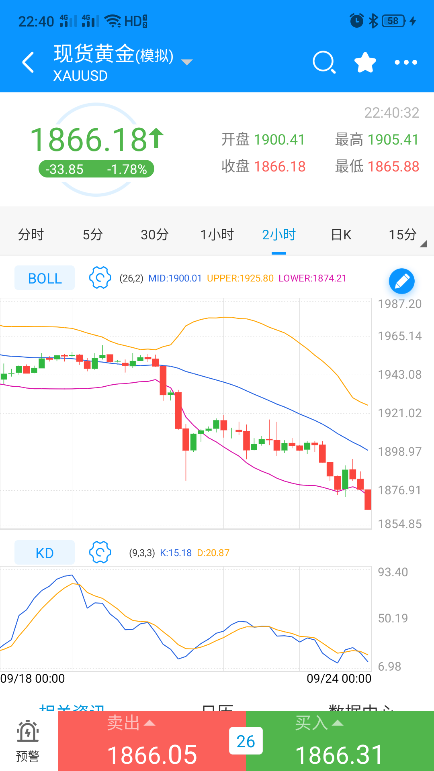
Task: Toggle the KD indicator label
Action: pyautogui.click(x=45, y=553)
